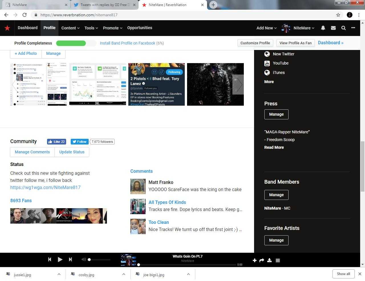Open the wg1wga.com/NiteMare817 status link
Viewport: 365px width, 281px height.
point(45,187)
